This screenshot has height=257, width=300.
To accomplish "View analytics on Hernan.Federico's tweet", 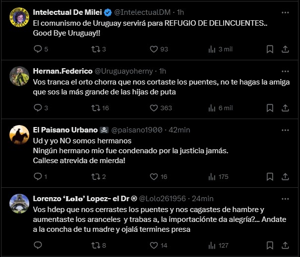I will coord(213,108).
